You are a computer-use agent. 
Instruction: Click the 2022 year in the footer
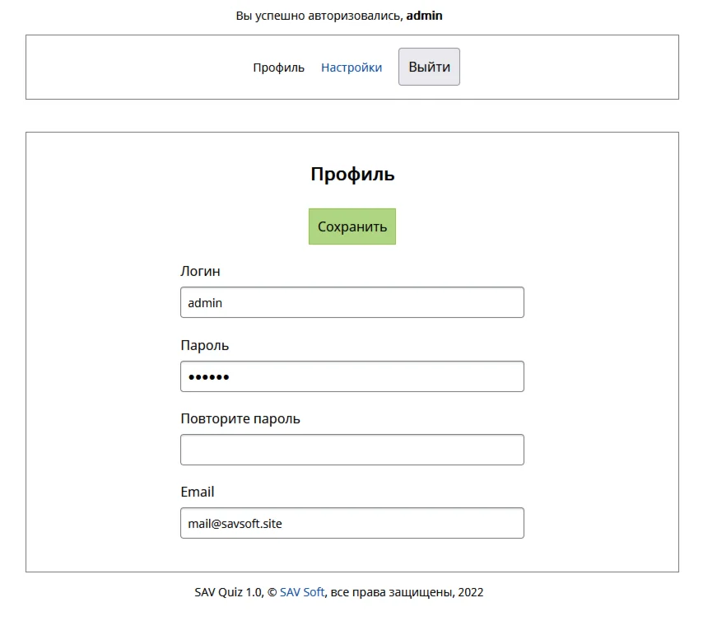point(471,592)
